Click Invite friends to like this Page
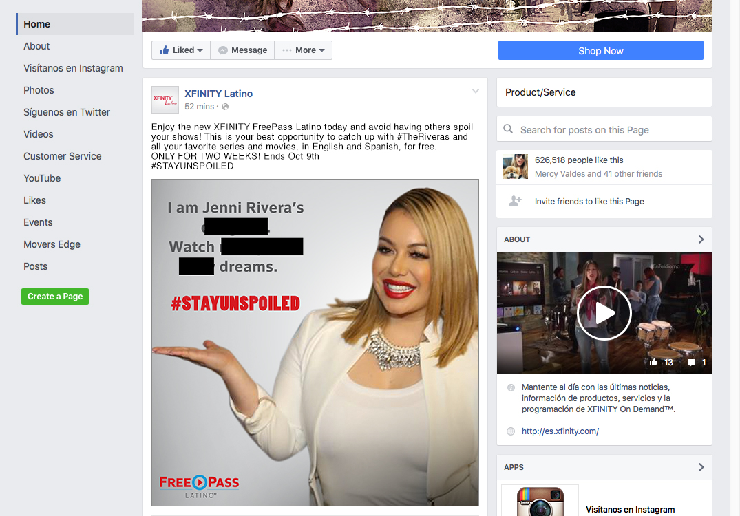The image size is (740, 516). pos(589,202)
